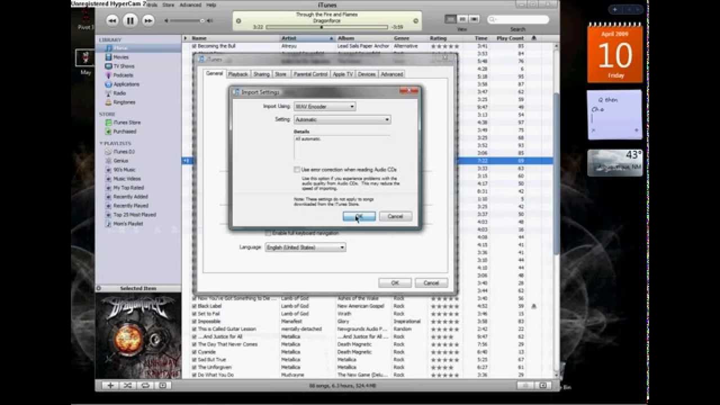The image size is (720, 405).
Task: Uncheck the Becoming the Bull song
Action: (194, 46)
